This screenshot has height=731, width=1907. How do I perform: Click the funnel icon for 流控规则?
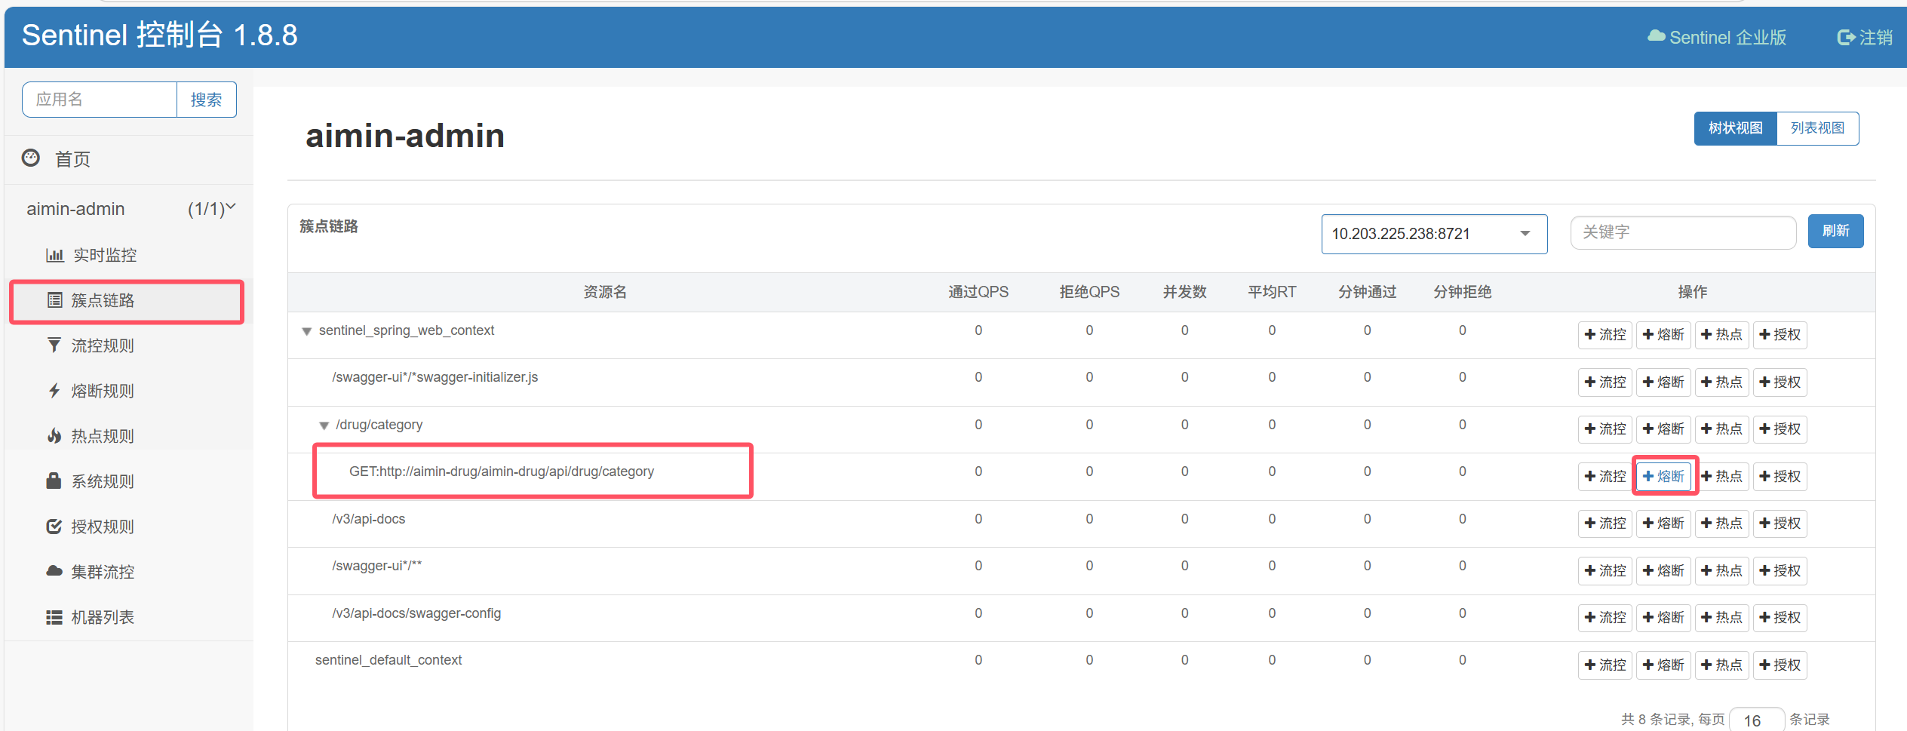pos(54,346)
